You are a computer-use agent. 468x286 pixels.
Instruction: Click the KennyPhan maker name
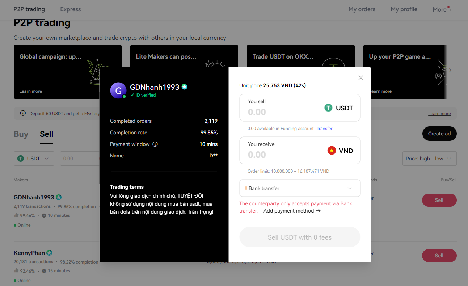click(29, 253)
